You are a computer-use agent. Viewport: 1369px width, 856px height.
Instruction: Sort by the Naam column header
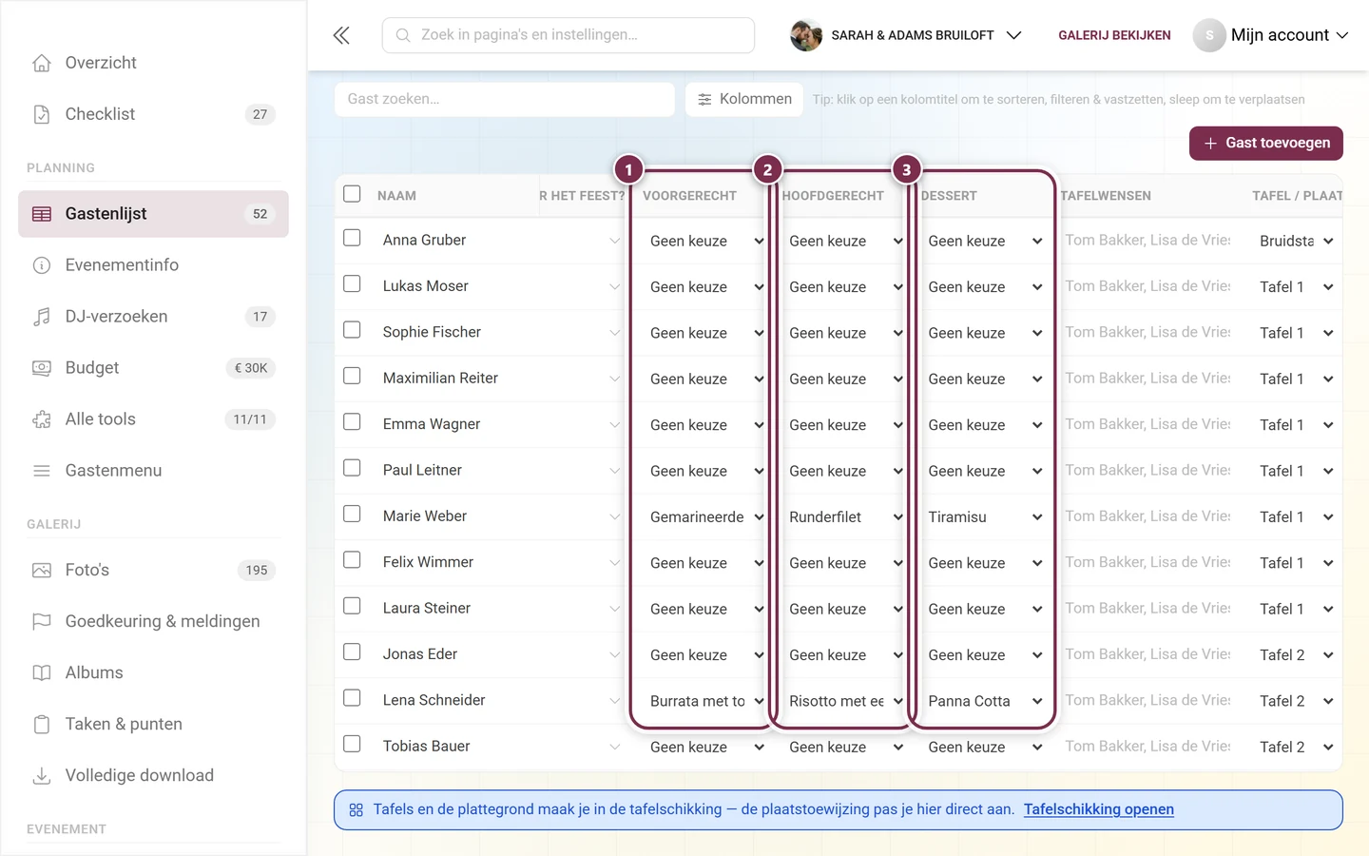coord(396,196)
